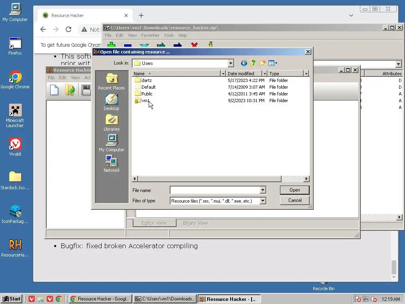Open 7-Zip File menu
The height and width of the screenshot is (304, 405).
tap(108, 35)
